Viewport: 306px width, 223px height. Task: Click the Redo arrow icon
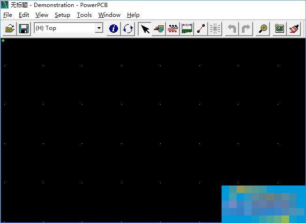click(x=246, y=29)
